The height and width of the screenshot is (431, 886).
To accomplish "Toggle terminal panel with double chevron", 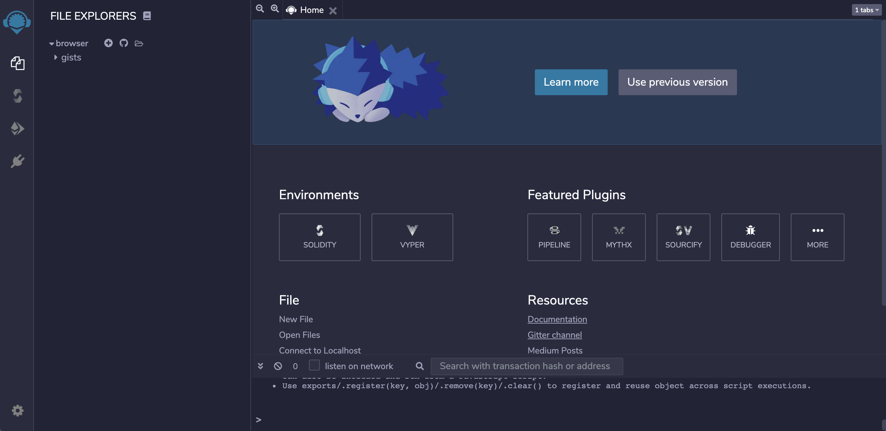I will (260, 366).
